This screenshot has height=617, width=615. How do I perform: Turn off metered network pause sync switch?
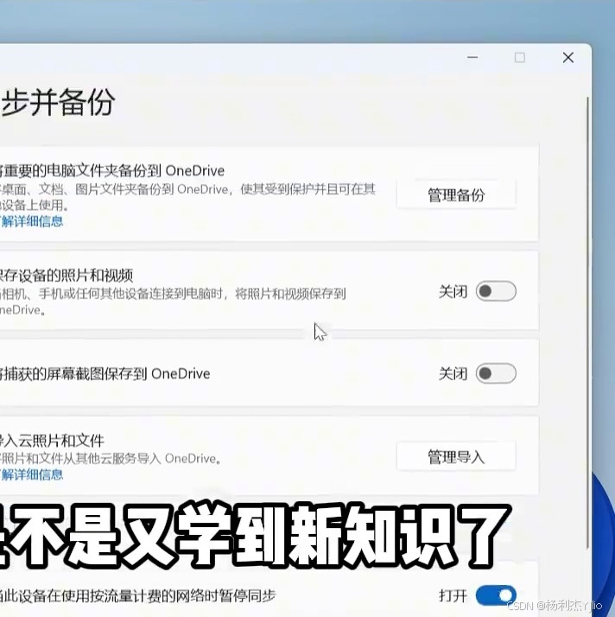tap(496, 595)
